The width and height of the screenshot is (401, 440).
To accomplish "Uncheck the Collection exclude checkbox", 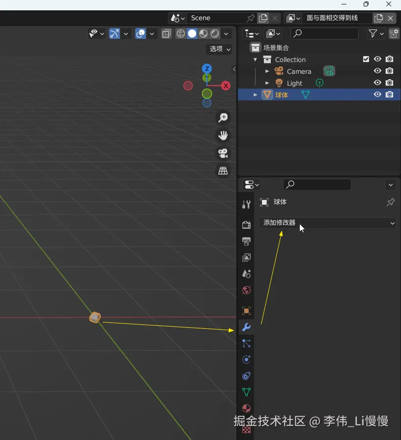I will pos(366,59).
